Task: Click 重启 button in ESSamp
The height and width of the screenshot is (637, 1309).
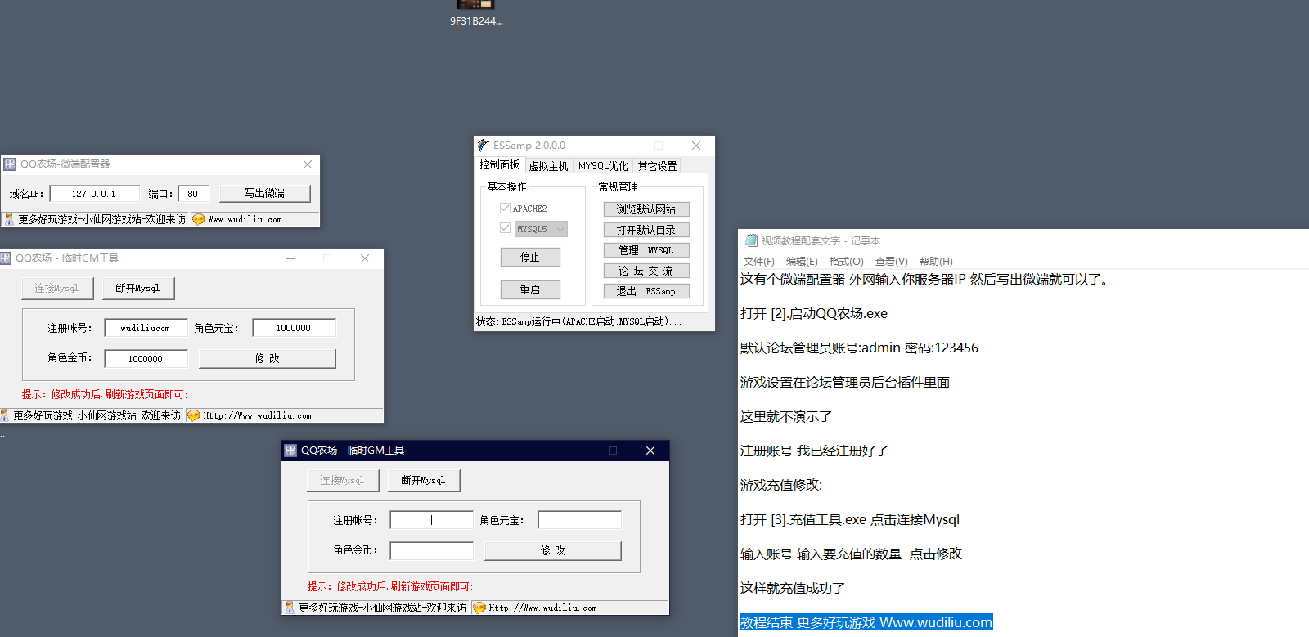Action: pyautogui.click(x=530, y=289)
